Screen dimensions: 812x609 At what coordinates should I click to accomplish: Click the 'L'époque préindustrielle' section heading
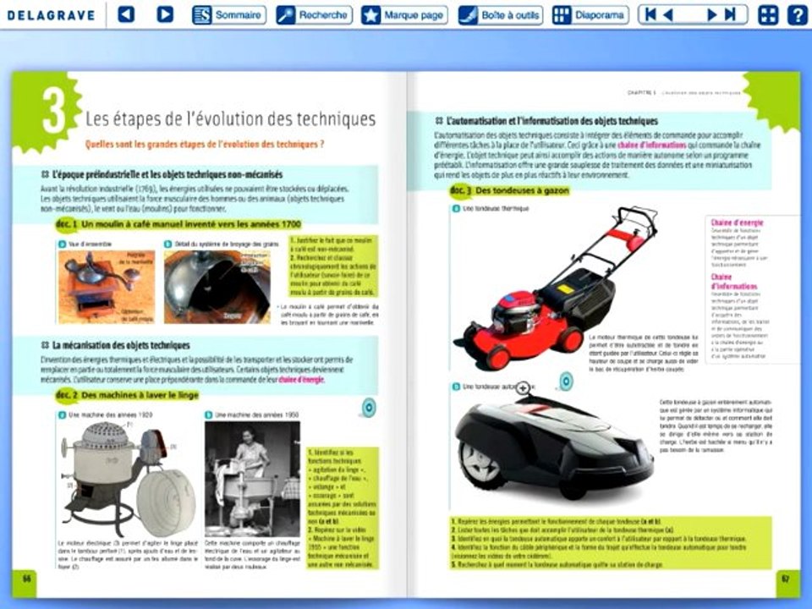coord(162,174)
